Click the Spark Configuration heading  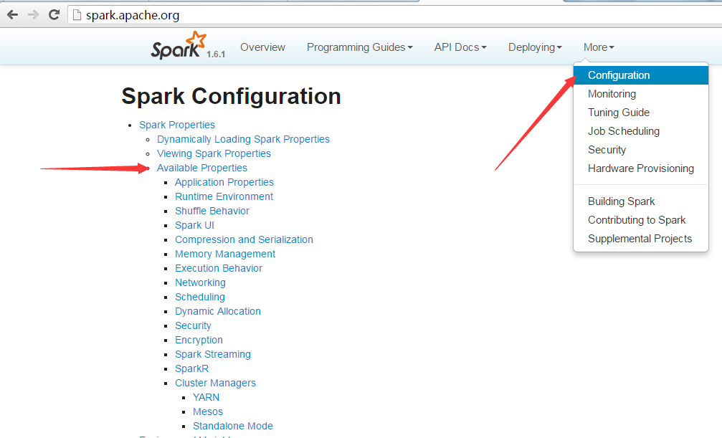click(231, 96)
